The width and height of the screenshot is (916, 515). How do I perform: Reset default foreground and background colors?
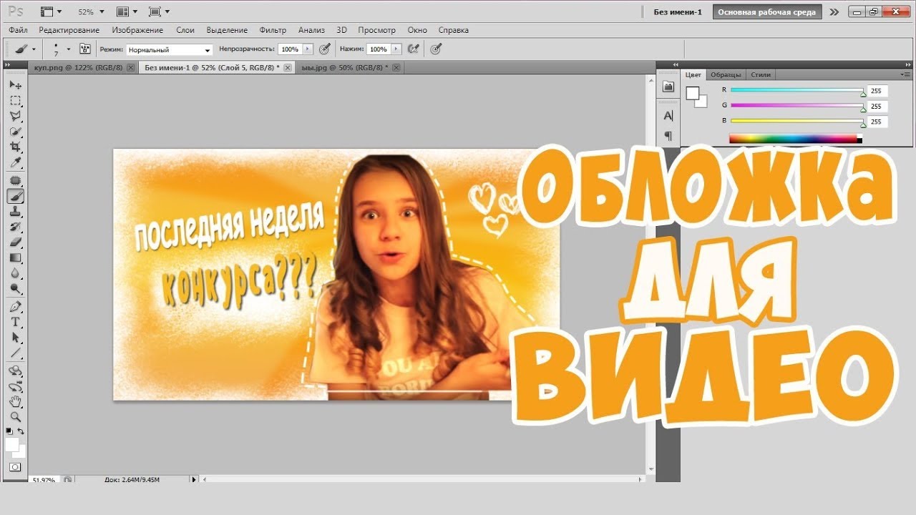tap(9, 431)
